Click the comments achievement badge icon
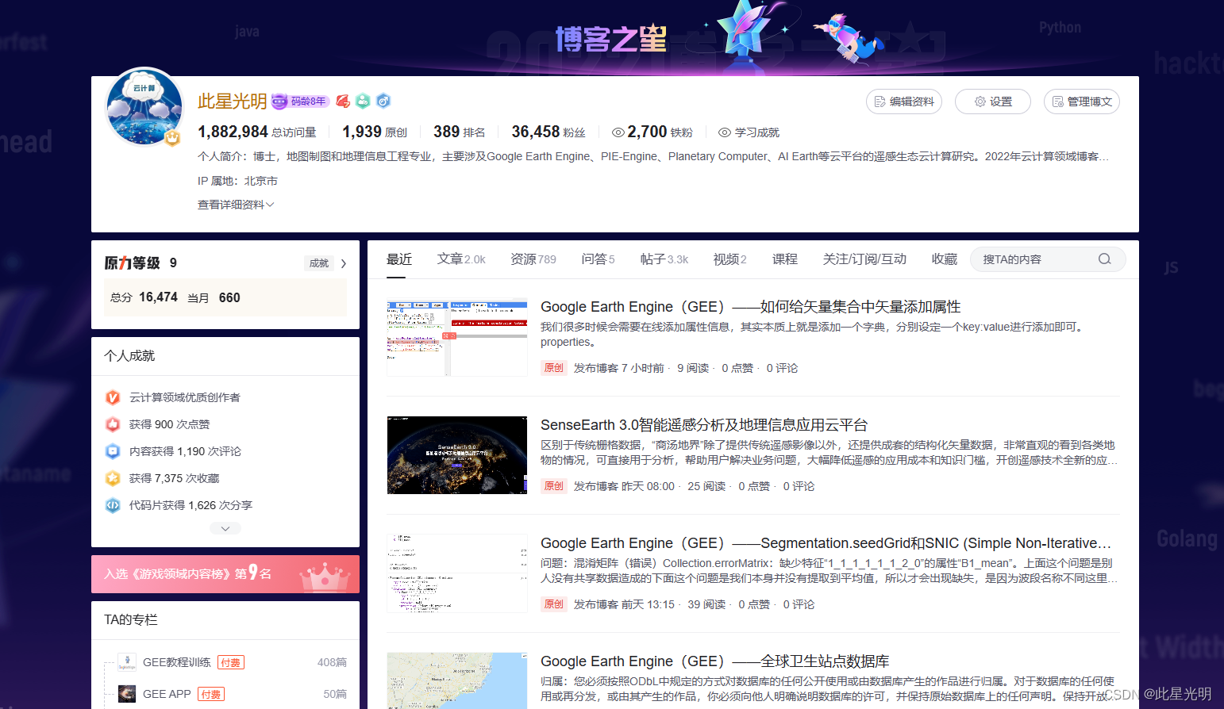 pyautogui.click(x=112, y=451)
